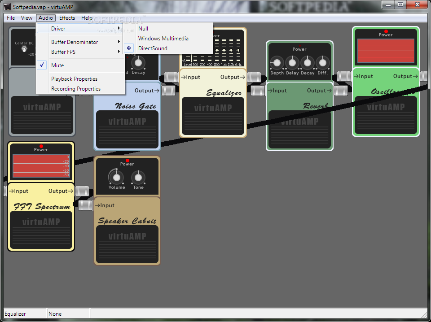Click the Equalizer pedal footswitch
The width and height of the screenshot is (431, 322).
(213, 116)
